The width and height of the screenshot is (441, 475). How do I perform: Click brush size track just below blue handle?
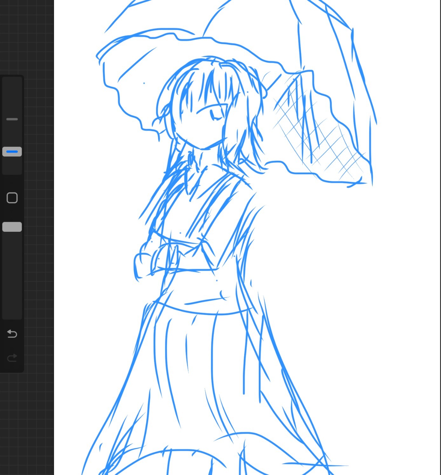[12, 165]
